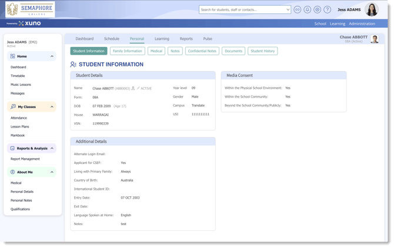This screenshot has width=394, height=248.
Task: Select the Personal tab
Action: [x=137, y=39]
